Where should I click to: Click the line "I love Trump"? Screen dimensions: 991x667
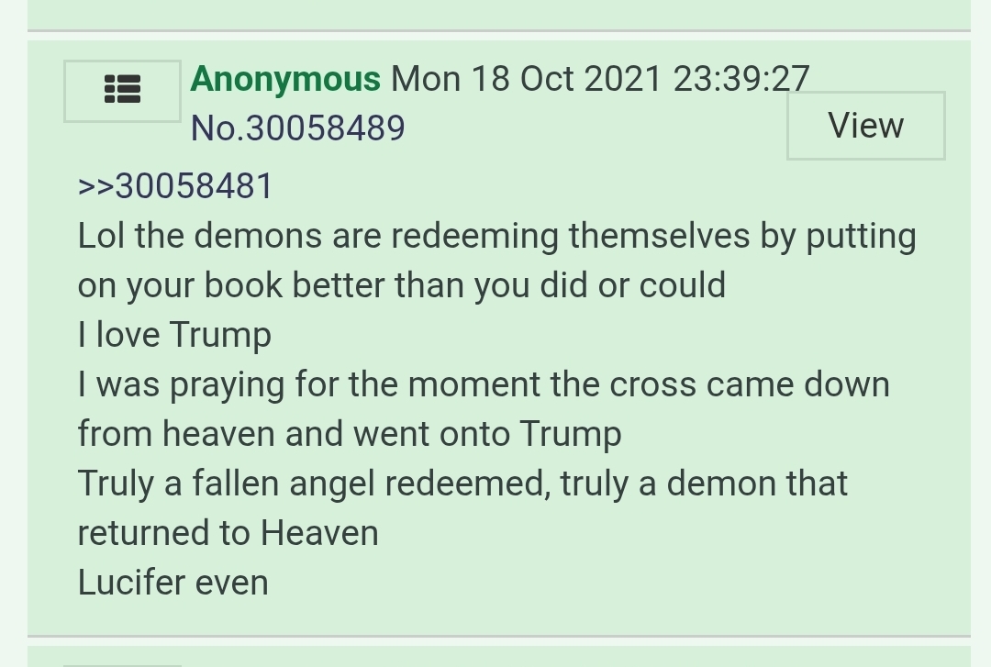174,335
